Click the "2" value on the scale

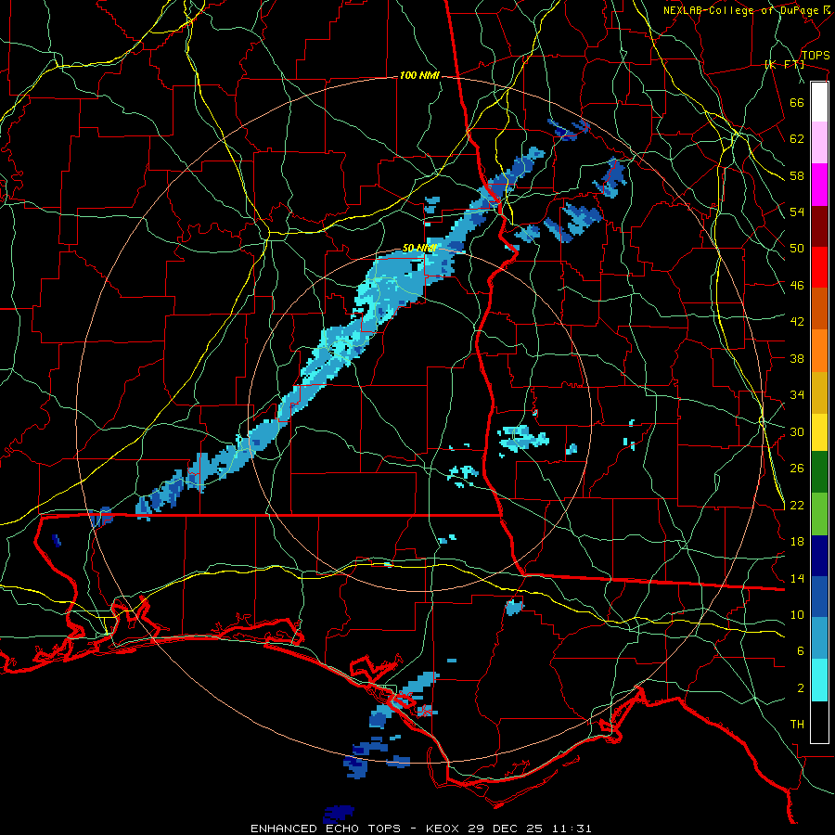pos(801,688)
